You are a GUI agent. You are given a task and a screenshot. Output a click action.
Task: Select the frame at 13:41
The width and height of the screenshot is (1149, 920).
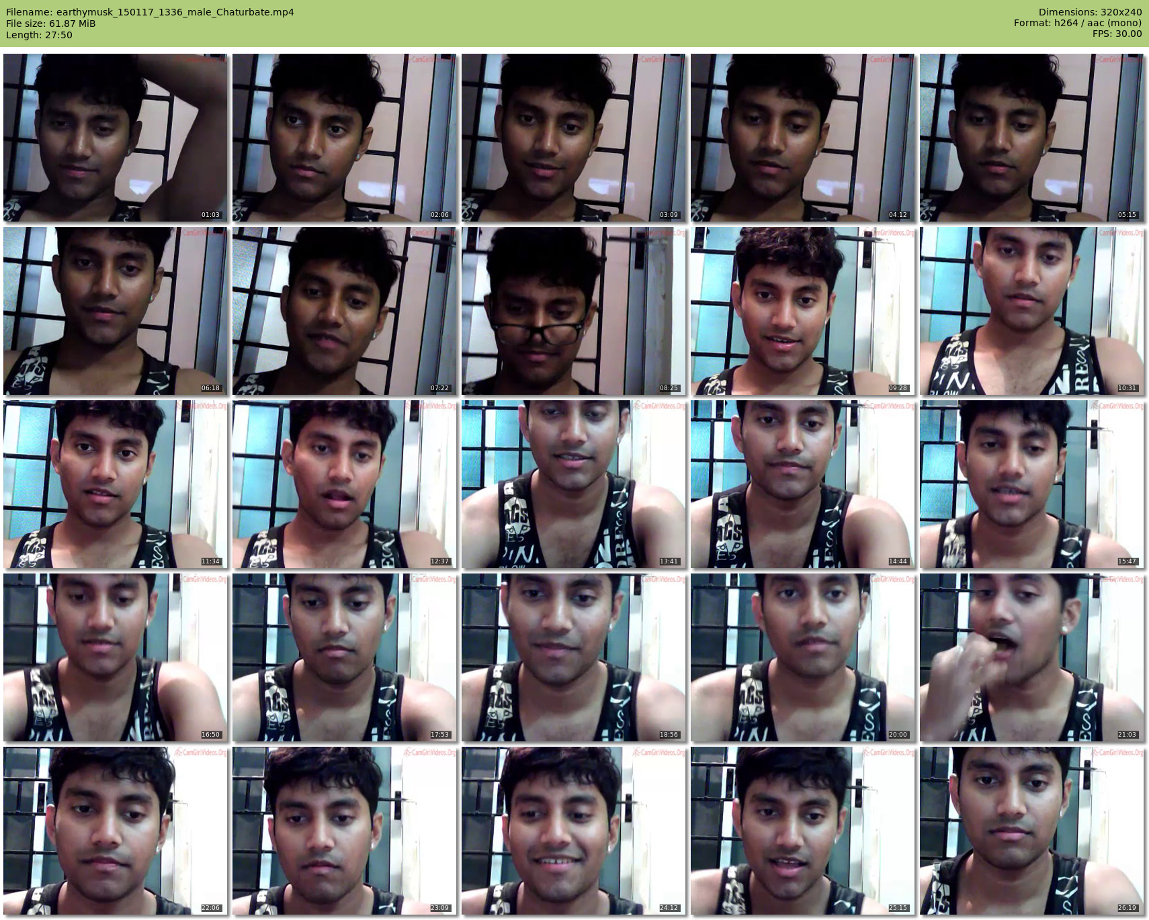pos(574,484)
